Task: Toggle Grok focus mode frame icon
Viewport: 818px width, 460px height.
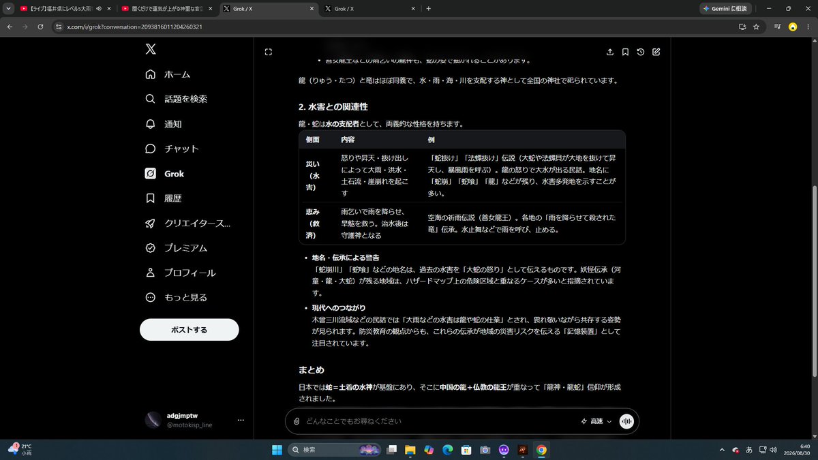Action: coord(269,52)
